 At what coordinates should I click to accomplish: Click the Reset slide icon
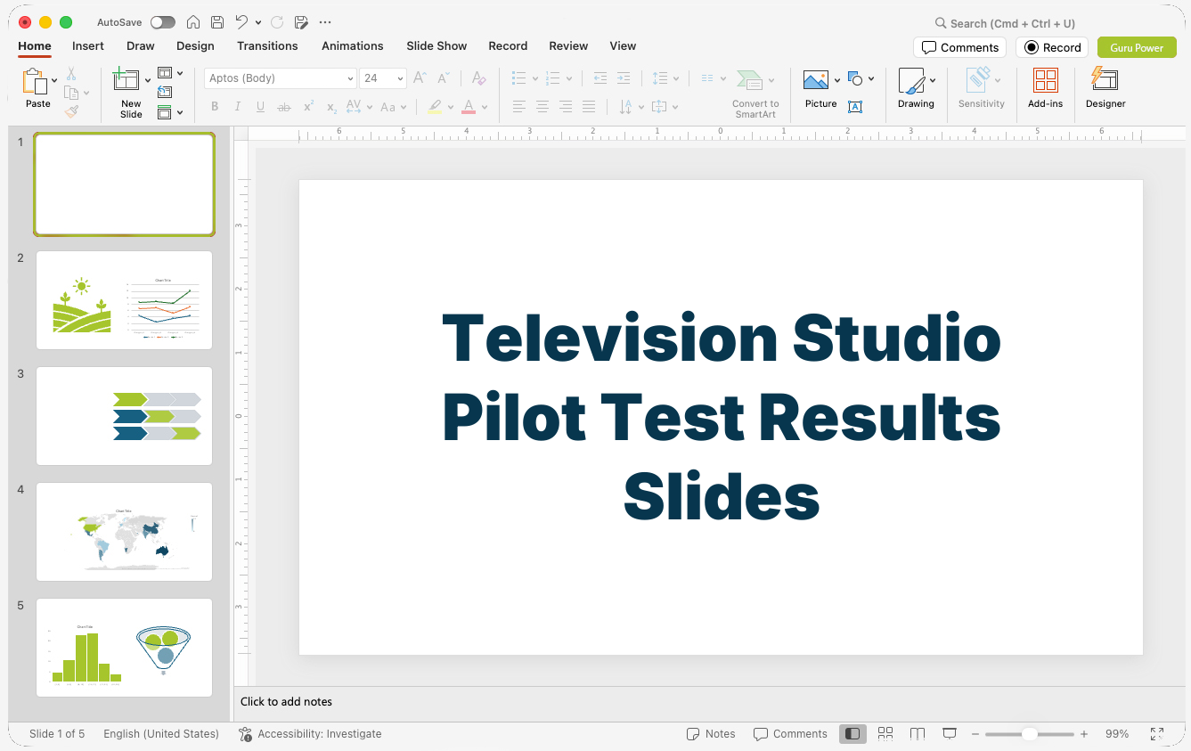tap(165, 93)
